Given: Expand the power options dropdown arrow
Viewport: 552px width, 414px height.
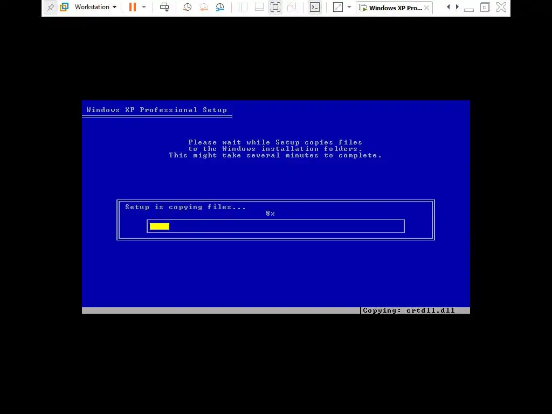Looking at the screenshot, I should click(143, 7).
